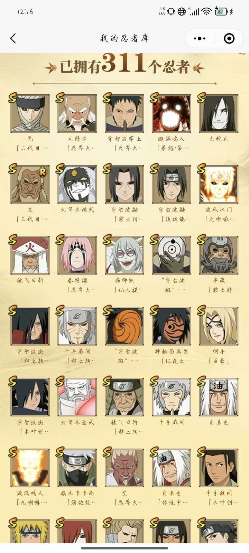Select the 半藏 masked ninja portrait

click(219, 255)
